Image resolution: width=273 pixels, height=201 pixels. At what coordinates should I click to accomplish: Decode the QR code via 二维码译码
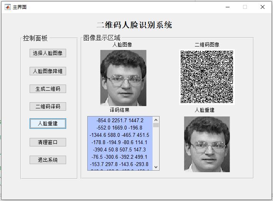[x=48, y=106]
